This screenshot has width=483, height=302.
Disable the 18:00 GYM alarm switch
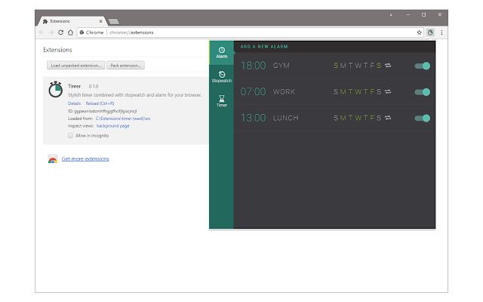[423, 66]
